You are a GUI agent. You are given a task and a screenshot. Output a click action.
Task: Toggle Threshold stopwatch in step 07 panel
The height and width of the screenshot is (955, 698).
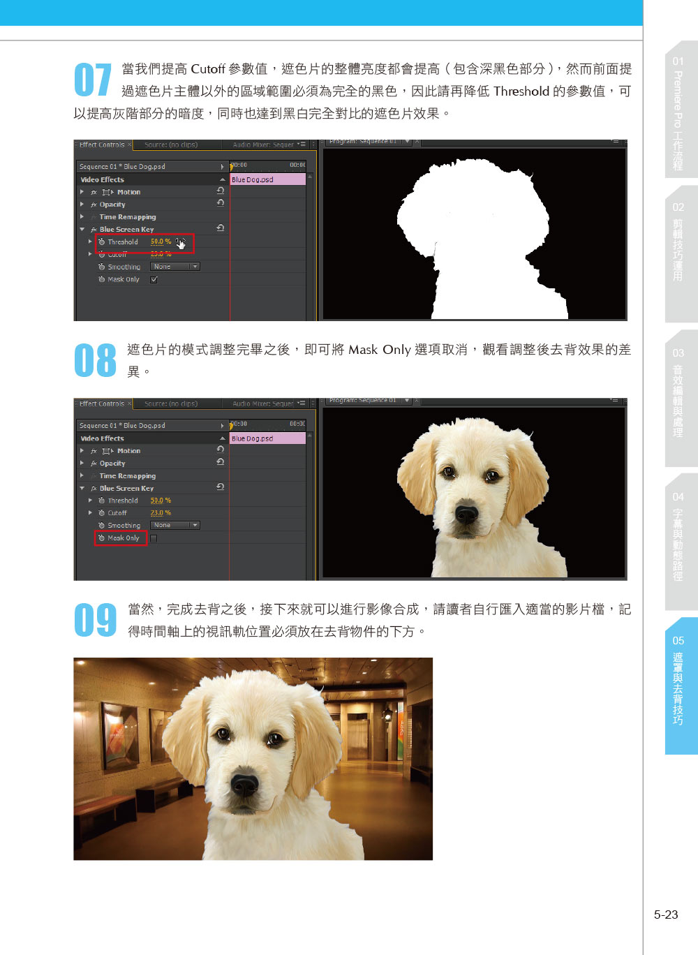[102, 242]
